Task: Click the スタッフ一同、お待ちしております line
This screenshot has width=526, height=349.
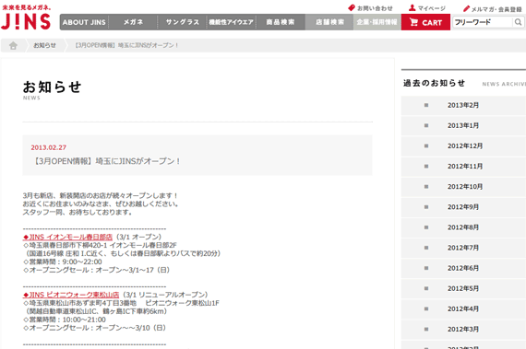Action: coord(78,213)
